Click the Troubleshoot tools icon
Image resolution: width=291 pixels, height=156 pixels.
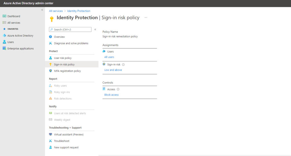click(x=51, y=141)
